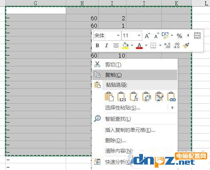Open the font name dropdown 宋体
The image size is (210, 170).
click(118, 36)
